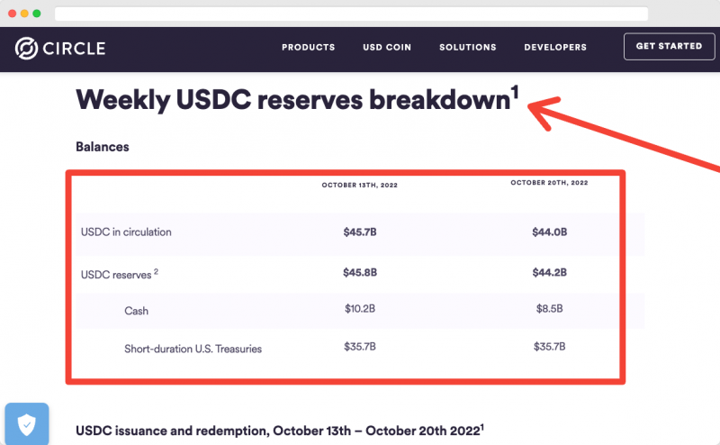Click the $44.0B circulation value

[550, 232]
